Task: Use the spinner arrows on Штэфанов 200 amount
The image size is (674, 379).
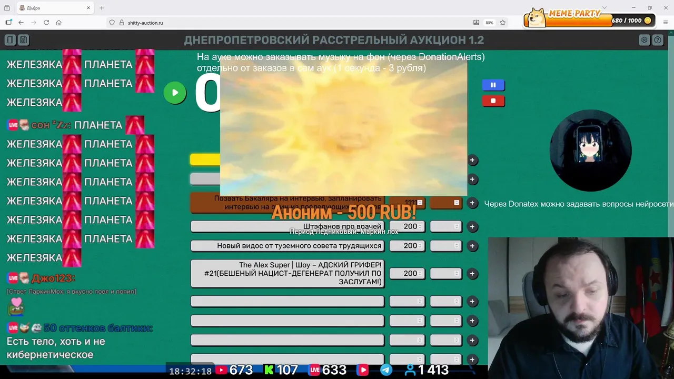Action: click(420, 226)
